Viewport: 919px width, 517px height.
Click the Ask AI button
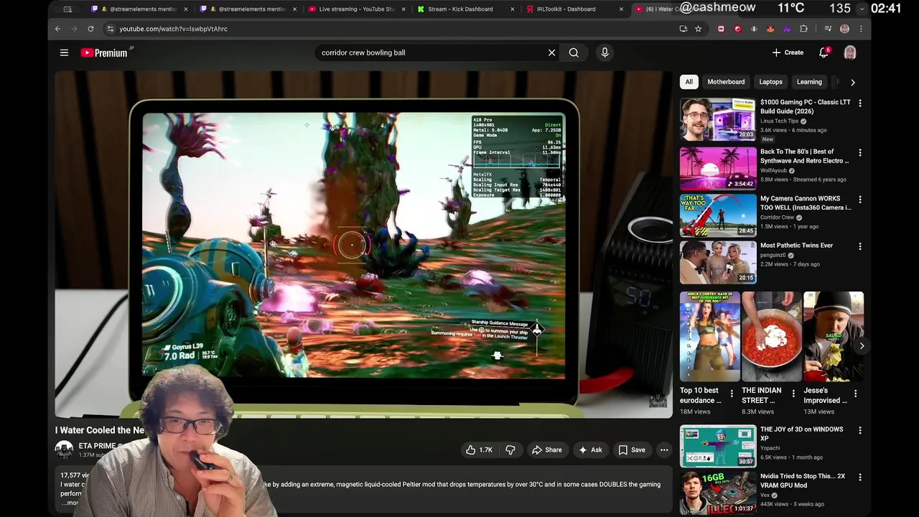coord(590,450)
